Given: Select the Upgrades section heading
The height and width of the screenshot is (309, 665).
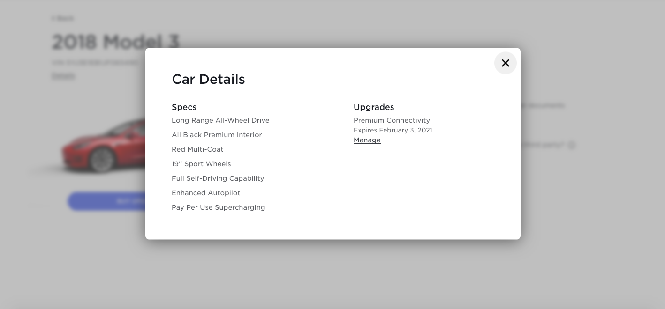Looking at the screenshot, I should [x=374, y=107].
